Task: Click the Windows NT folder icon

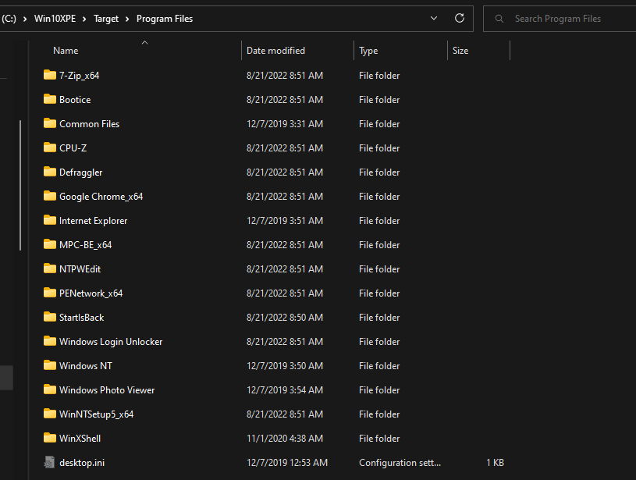Action: coord(49,365)
